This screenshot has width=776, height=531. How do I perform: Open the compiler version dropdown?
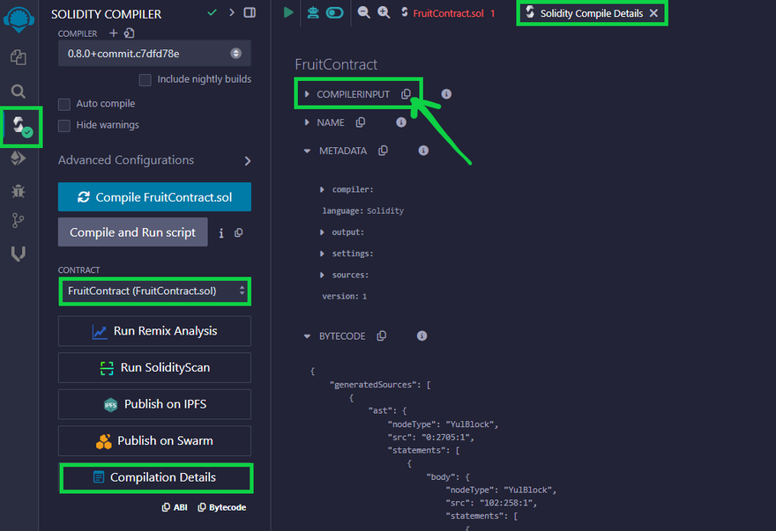pos(154,54)
